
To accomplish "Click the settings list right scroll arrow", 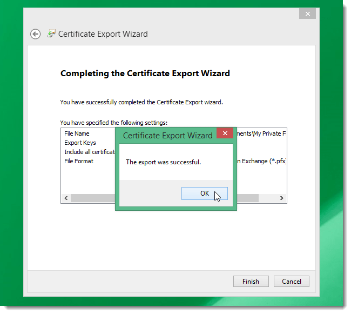I will point(281,198).
